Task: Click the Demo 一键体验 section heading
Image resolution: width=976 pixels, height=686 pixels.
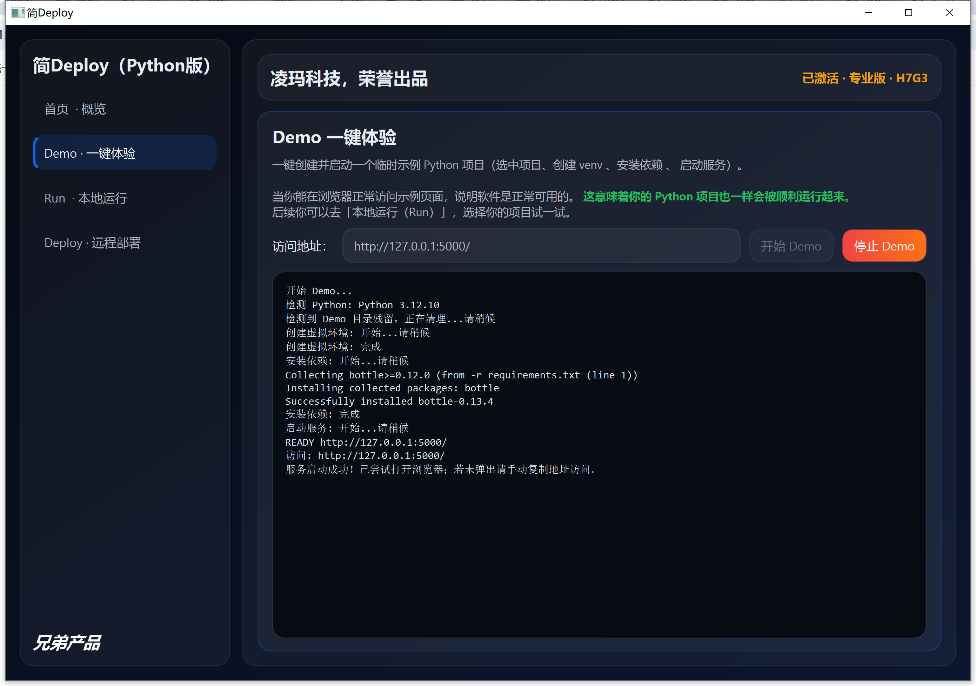Action: (334, 137)
